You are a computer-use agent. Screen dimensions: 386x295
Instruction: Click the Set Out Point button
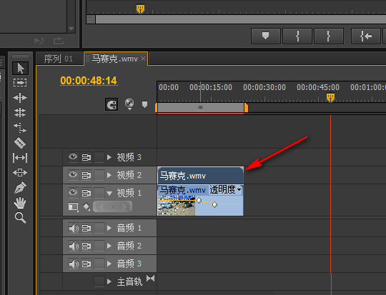coord(329,36)
